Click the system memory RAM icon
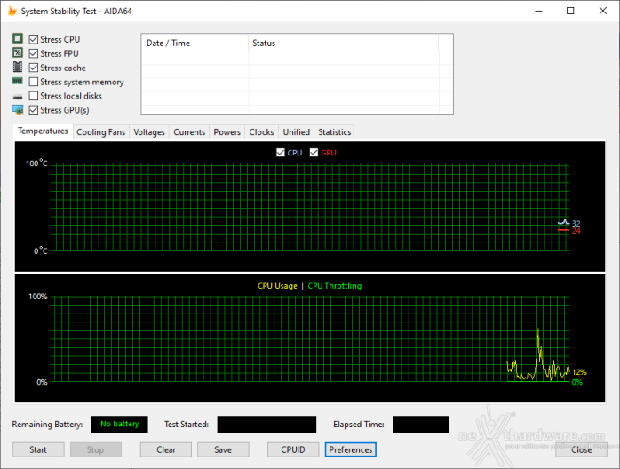The image size is (620, 469). pyautogui.click(x=18, y=81)
